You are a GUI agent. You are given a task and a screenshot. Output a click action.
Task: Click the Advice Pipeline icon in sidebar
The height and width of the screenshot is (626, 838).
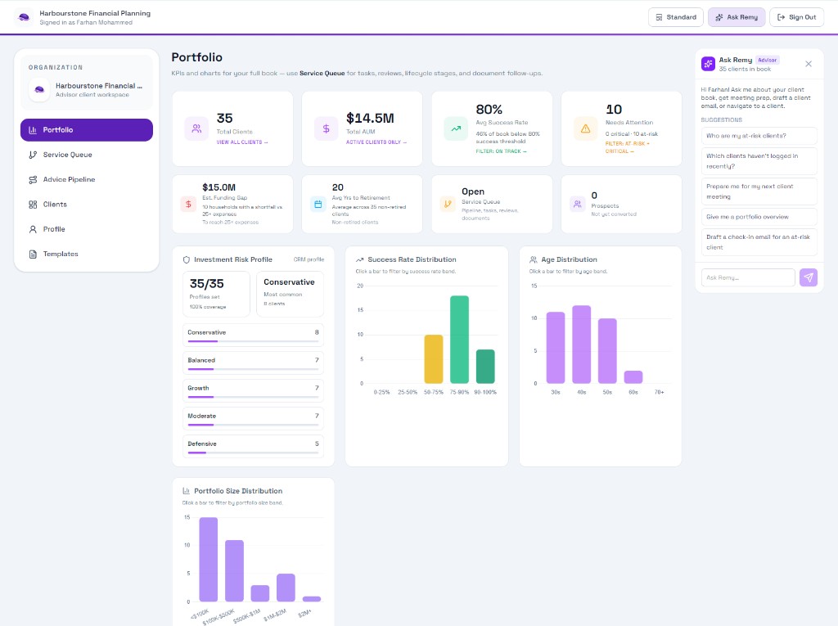coord(33,180)
